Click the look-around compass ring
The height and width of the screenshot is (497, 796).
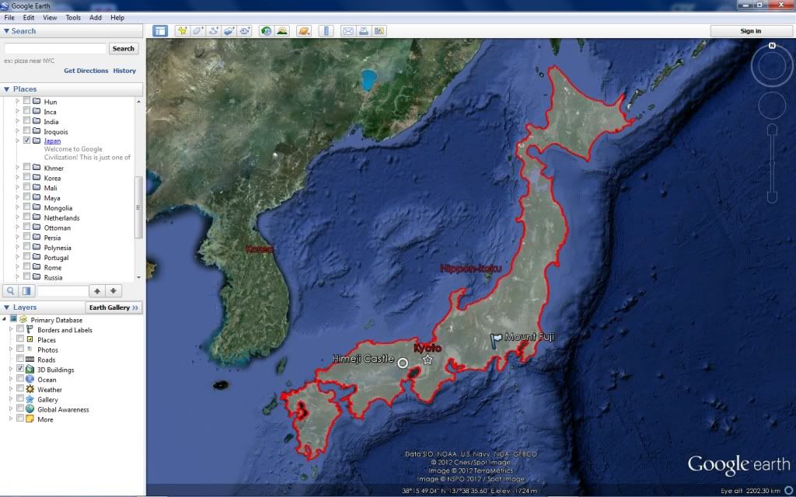(x=772, y=66)
